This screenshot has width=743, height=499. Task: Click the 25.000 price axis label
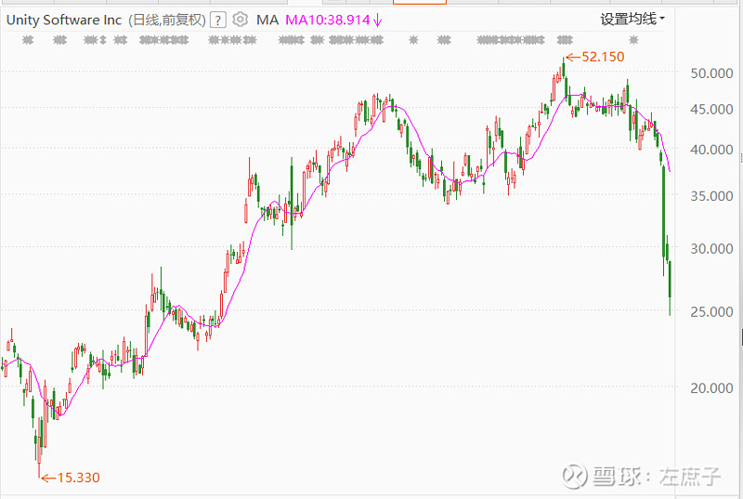pyautogui.click(x=711, y=312)
